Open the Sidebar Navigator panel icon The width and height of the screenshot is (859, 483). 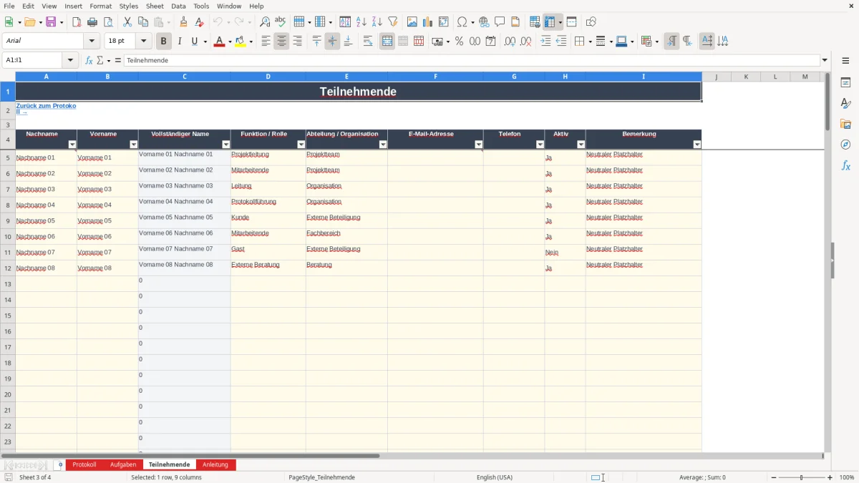click(845, 145)
